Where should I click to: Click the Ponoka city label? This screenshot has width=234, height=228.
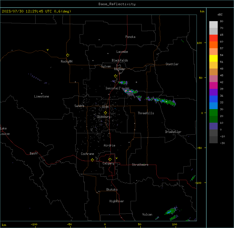point(130,37)
